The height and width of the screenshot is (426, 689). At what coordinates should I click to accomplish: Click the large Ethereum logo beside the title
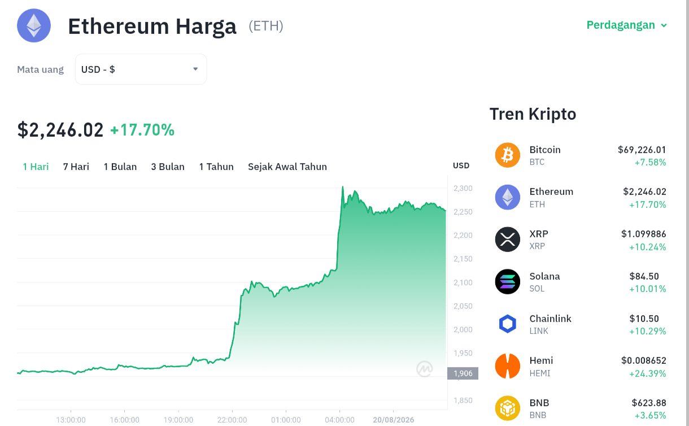pyautogui.click(x=34, y=25)
